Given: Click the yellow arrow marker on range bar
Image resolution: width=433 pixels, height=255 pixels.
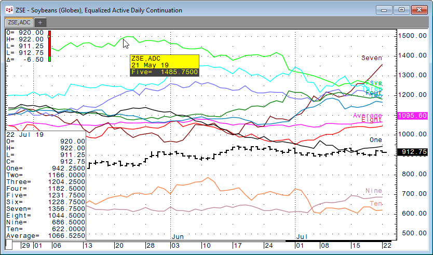Looking at the screenshot, I should click(49, 36).
